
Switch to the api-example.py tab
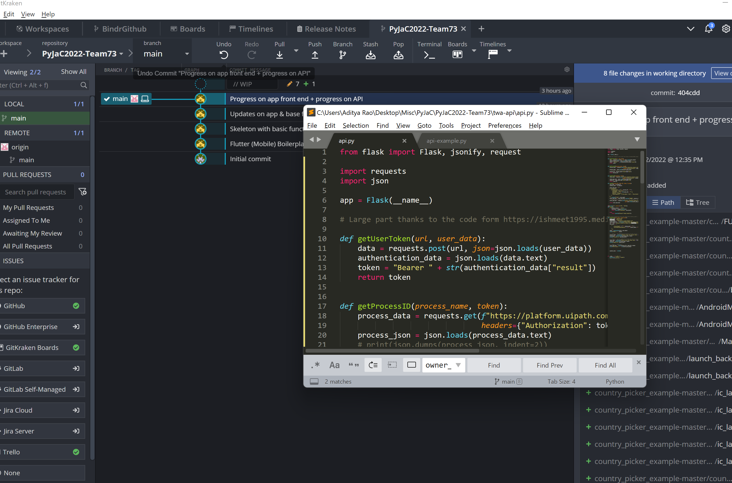446,141
